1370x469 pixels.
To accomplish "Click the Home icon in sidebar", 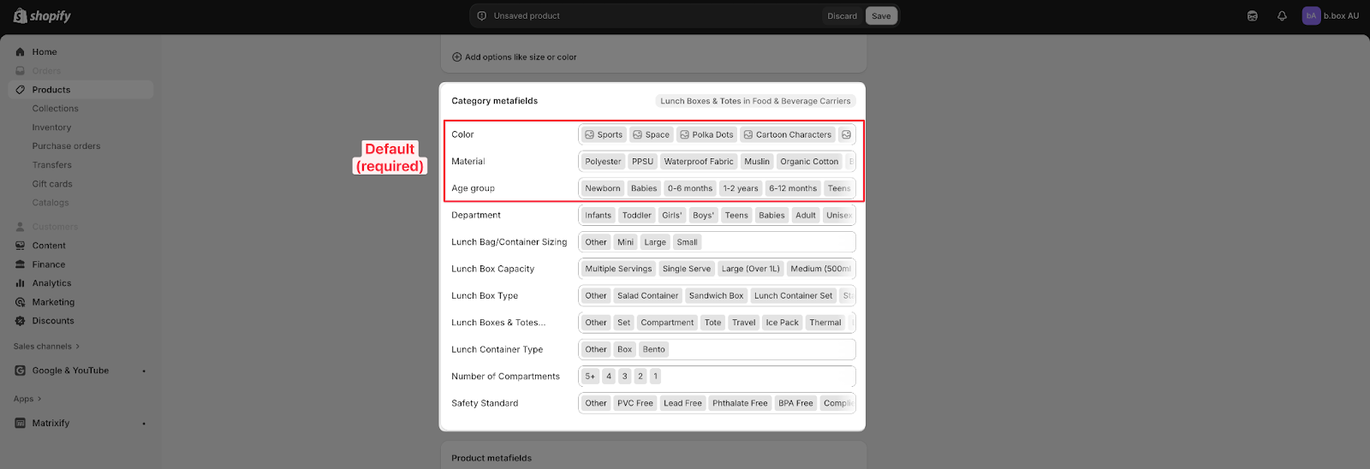I will point(21,52).
